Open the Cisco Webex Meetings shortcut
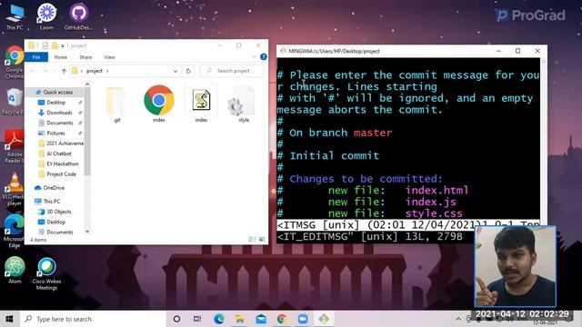Viewport: 582px width, 327px height. click(x=46, y=273)
